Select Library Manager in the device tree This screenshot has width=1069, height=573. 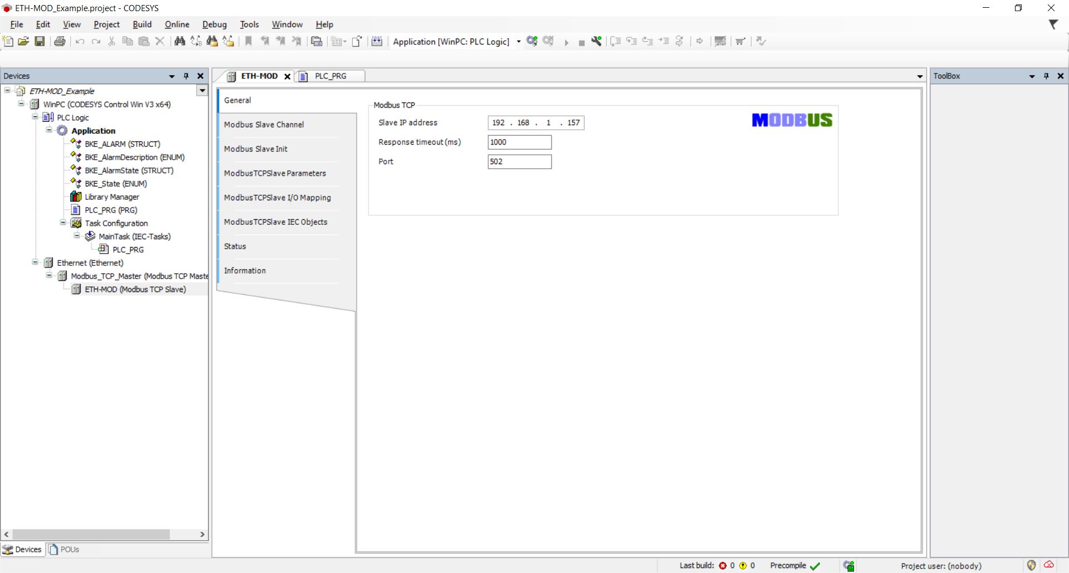pos(112,196)
